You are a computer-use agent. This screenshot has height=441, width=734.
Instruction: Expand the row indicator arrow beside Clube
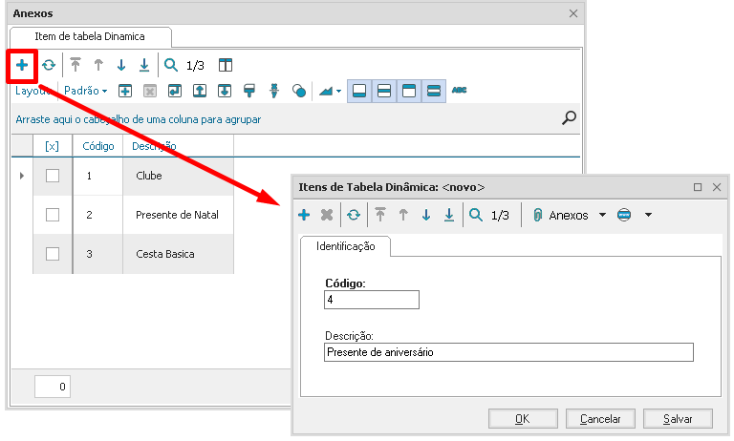[x=22, y=176]
